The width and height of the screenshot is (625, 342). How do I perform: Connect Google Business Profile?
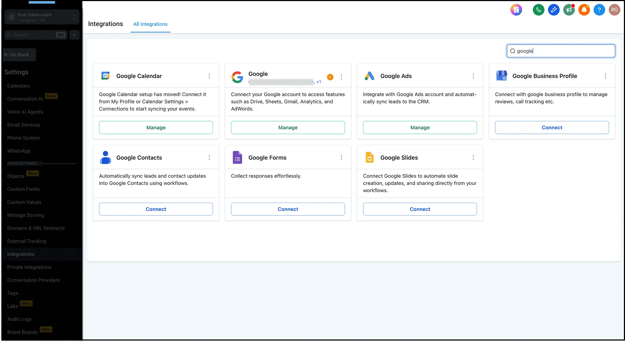(x=552, y=127)
